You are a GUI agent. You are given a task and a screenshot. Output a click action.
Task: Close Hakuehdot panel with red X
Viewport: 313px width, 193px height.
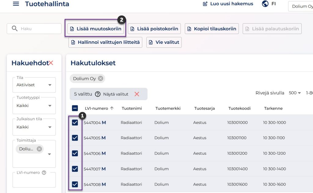tap(51, 63)
